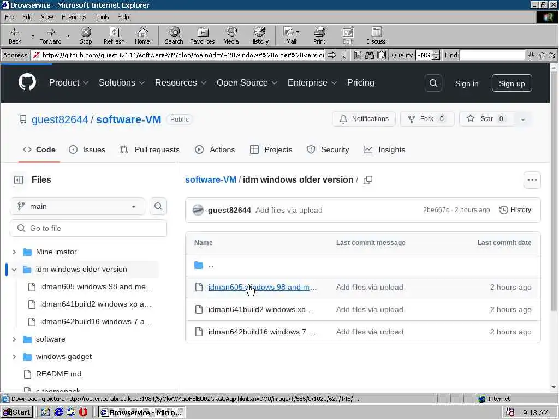
Task: Switch to the Actions tab
Action: pyautogui.click(x=215, y=149)
